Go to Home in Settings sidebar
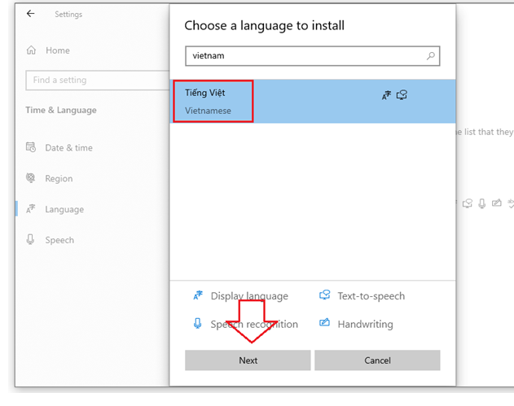Viewport: 514px width, 406px height. [57, 50]
